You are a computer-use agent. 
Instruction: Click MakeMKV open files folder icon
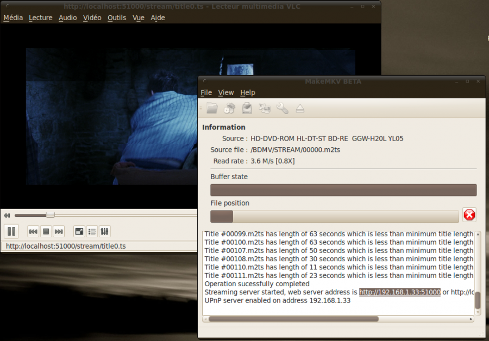point(212,108)
